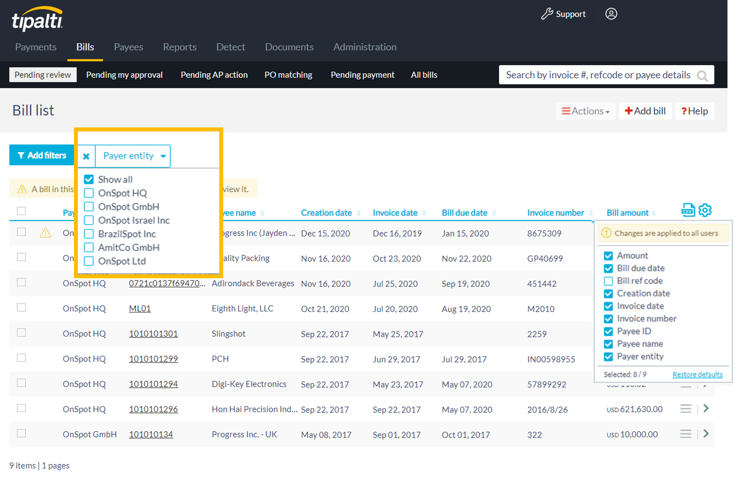This screenshot has width=737, height=486.
Task: Click the Add bill button
Action: 645,111
